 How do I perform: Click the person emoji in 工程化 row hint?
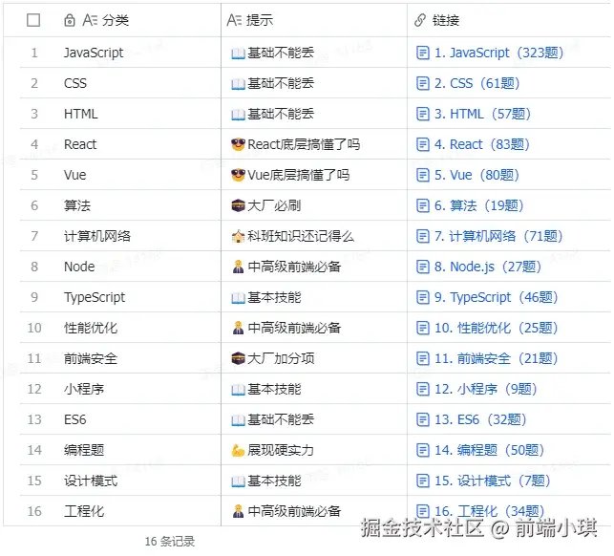coord(238,511)
